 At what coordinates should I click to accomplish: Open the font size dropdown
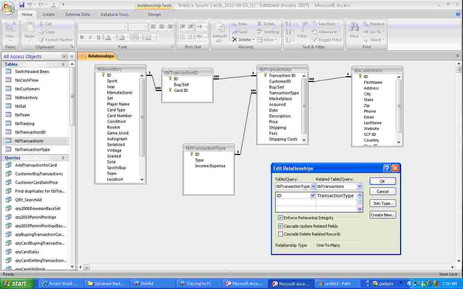click(x=145, y=27)
